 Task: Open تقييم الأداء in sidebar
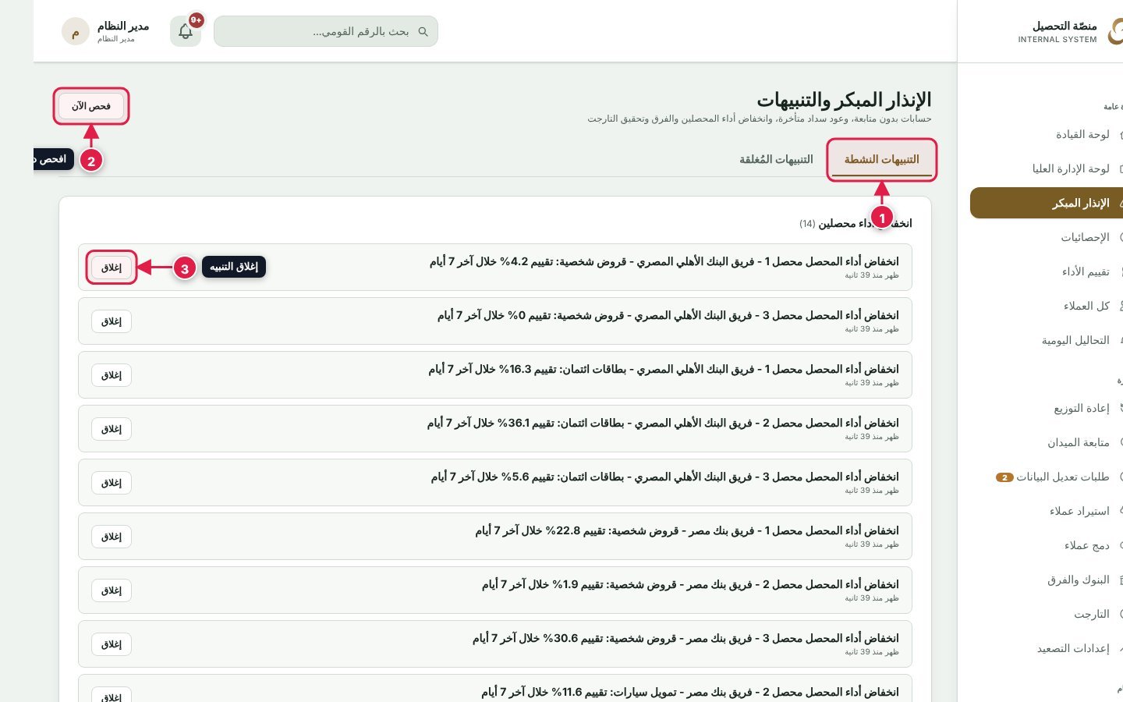point(1047,271)
